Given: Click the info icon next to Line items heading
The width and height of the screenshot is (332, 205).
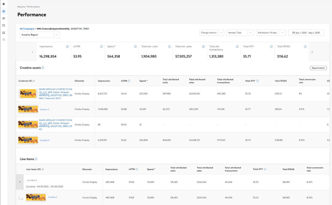Looking at the screenshot, I should 36,159.
